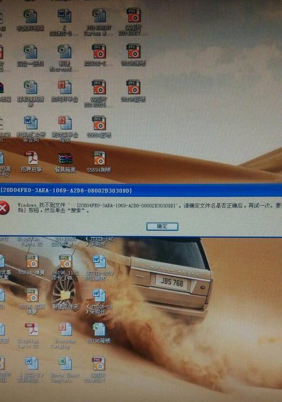282x402 pixels.
Task: Open the 55694正唛 JPG image icon
Action: tap(99, 127)
